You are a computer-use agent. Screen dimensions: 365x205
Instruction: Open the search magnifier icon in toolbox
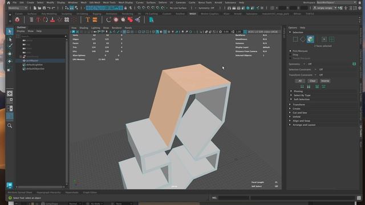coord(10,126)
